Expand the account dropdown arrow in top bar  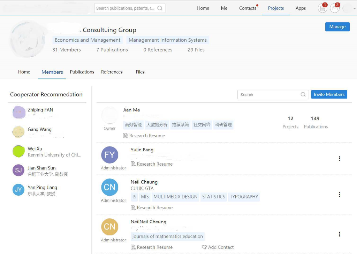click(355, 8)
